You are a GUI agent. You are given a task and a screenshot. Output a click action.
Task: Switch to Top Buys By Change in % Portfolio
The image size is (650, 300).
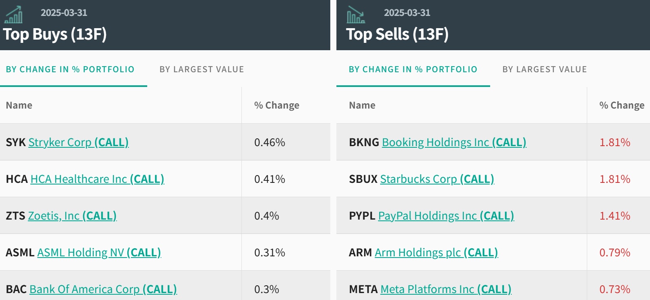coord(70,69)
